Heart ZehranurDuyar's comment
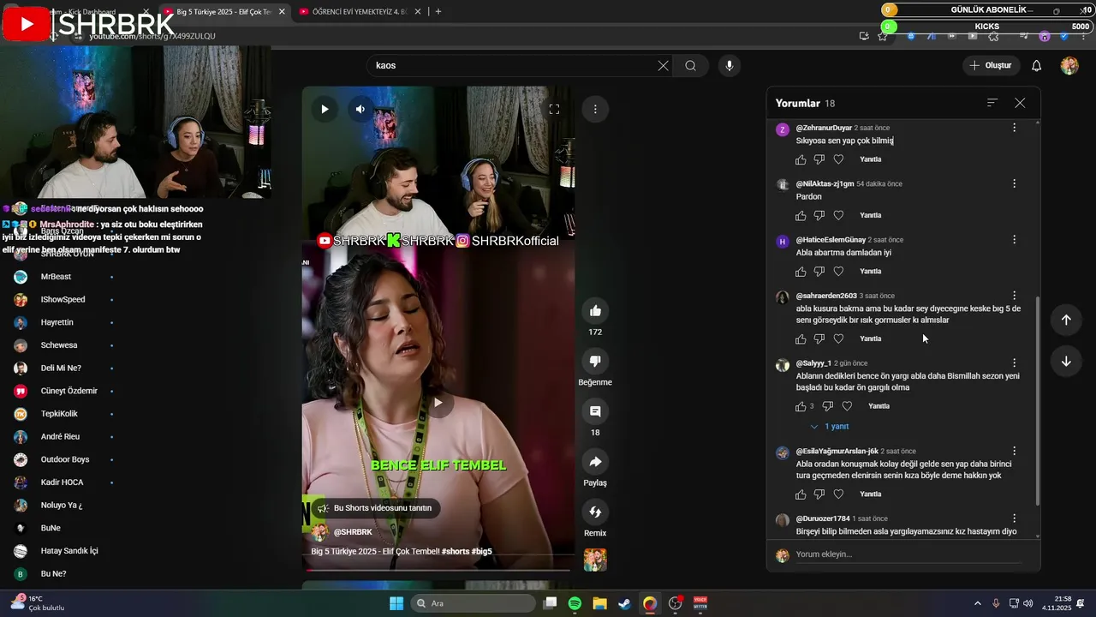 tap(838, 159)
